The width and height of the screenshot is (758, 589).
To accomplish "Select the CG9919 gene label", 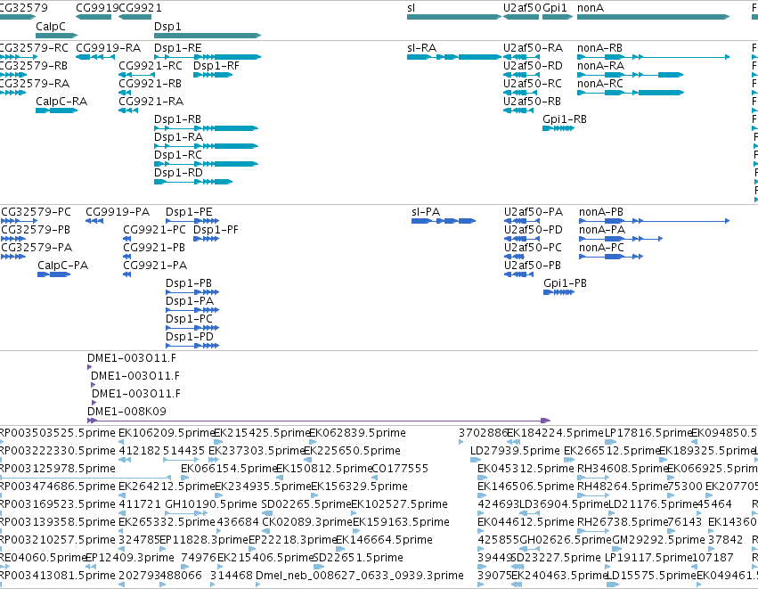I will coord(97,8).
